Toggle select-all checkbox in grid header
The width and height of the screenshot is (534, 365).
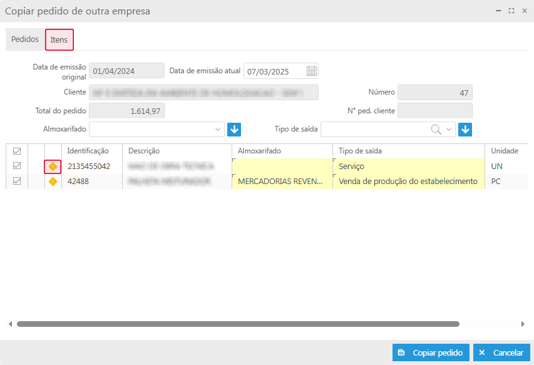coord(17,151)
